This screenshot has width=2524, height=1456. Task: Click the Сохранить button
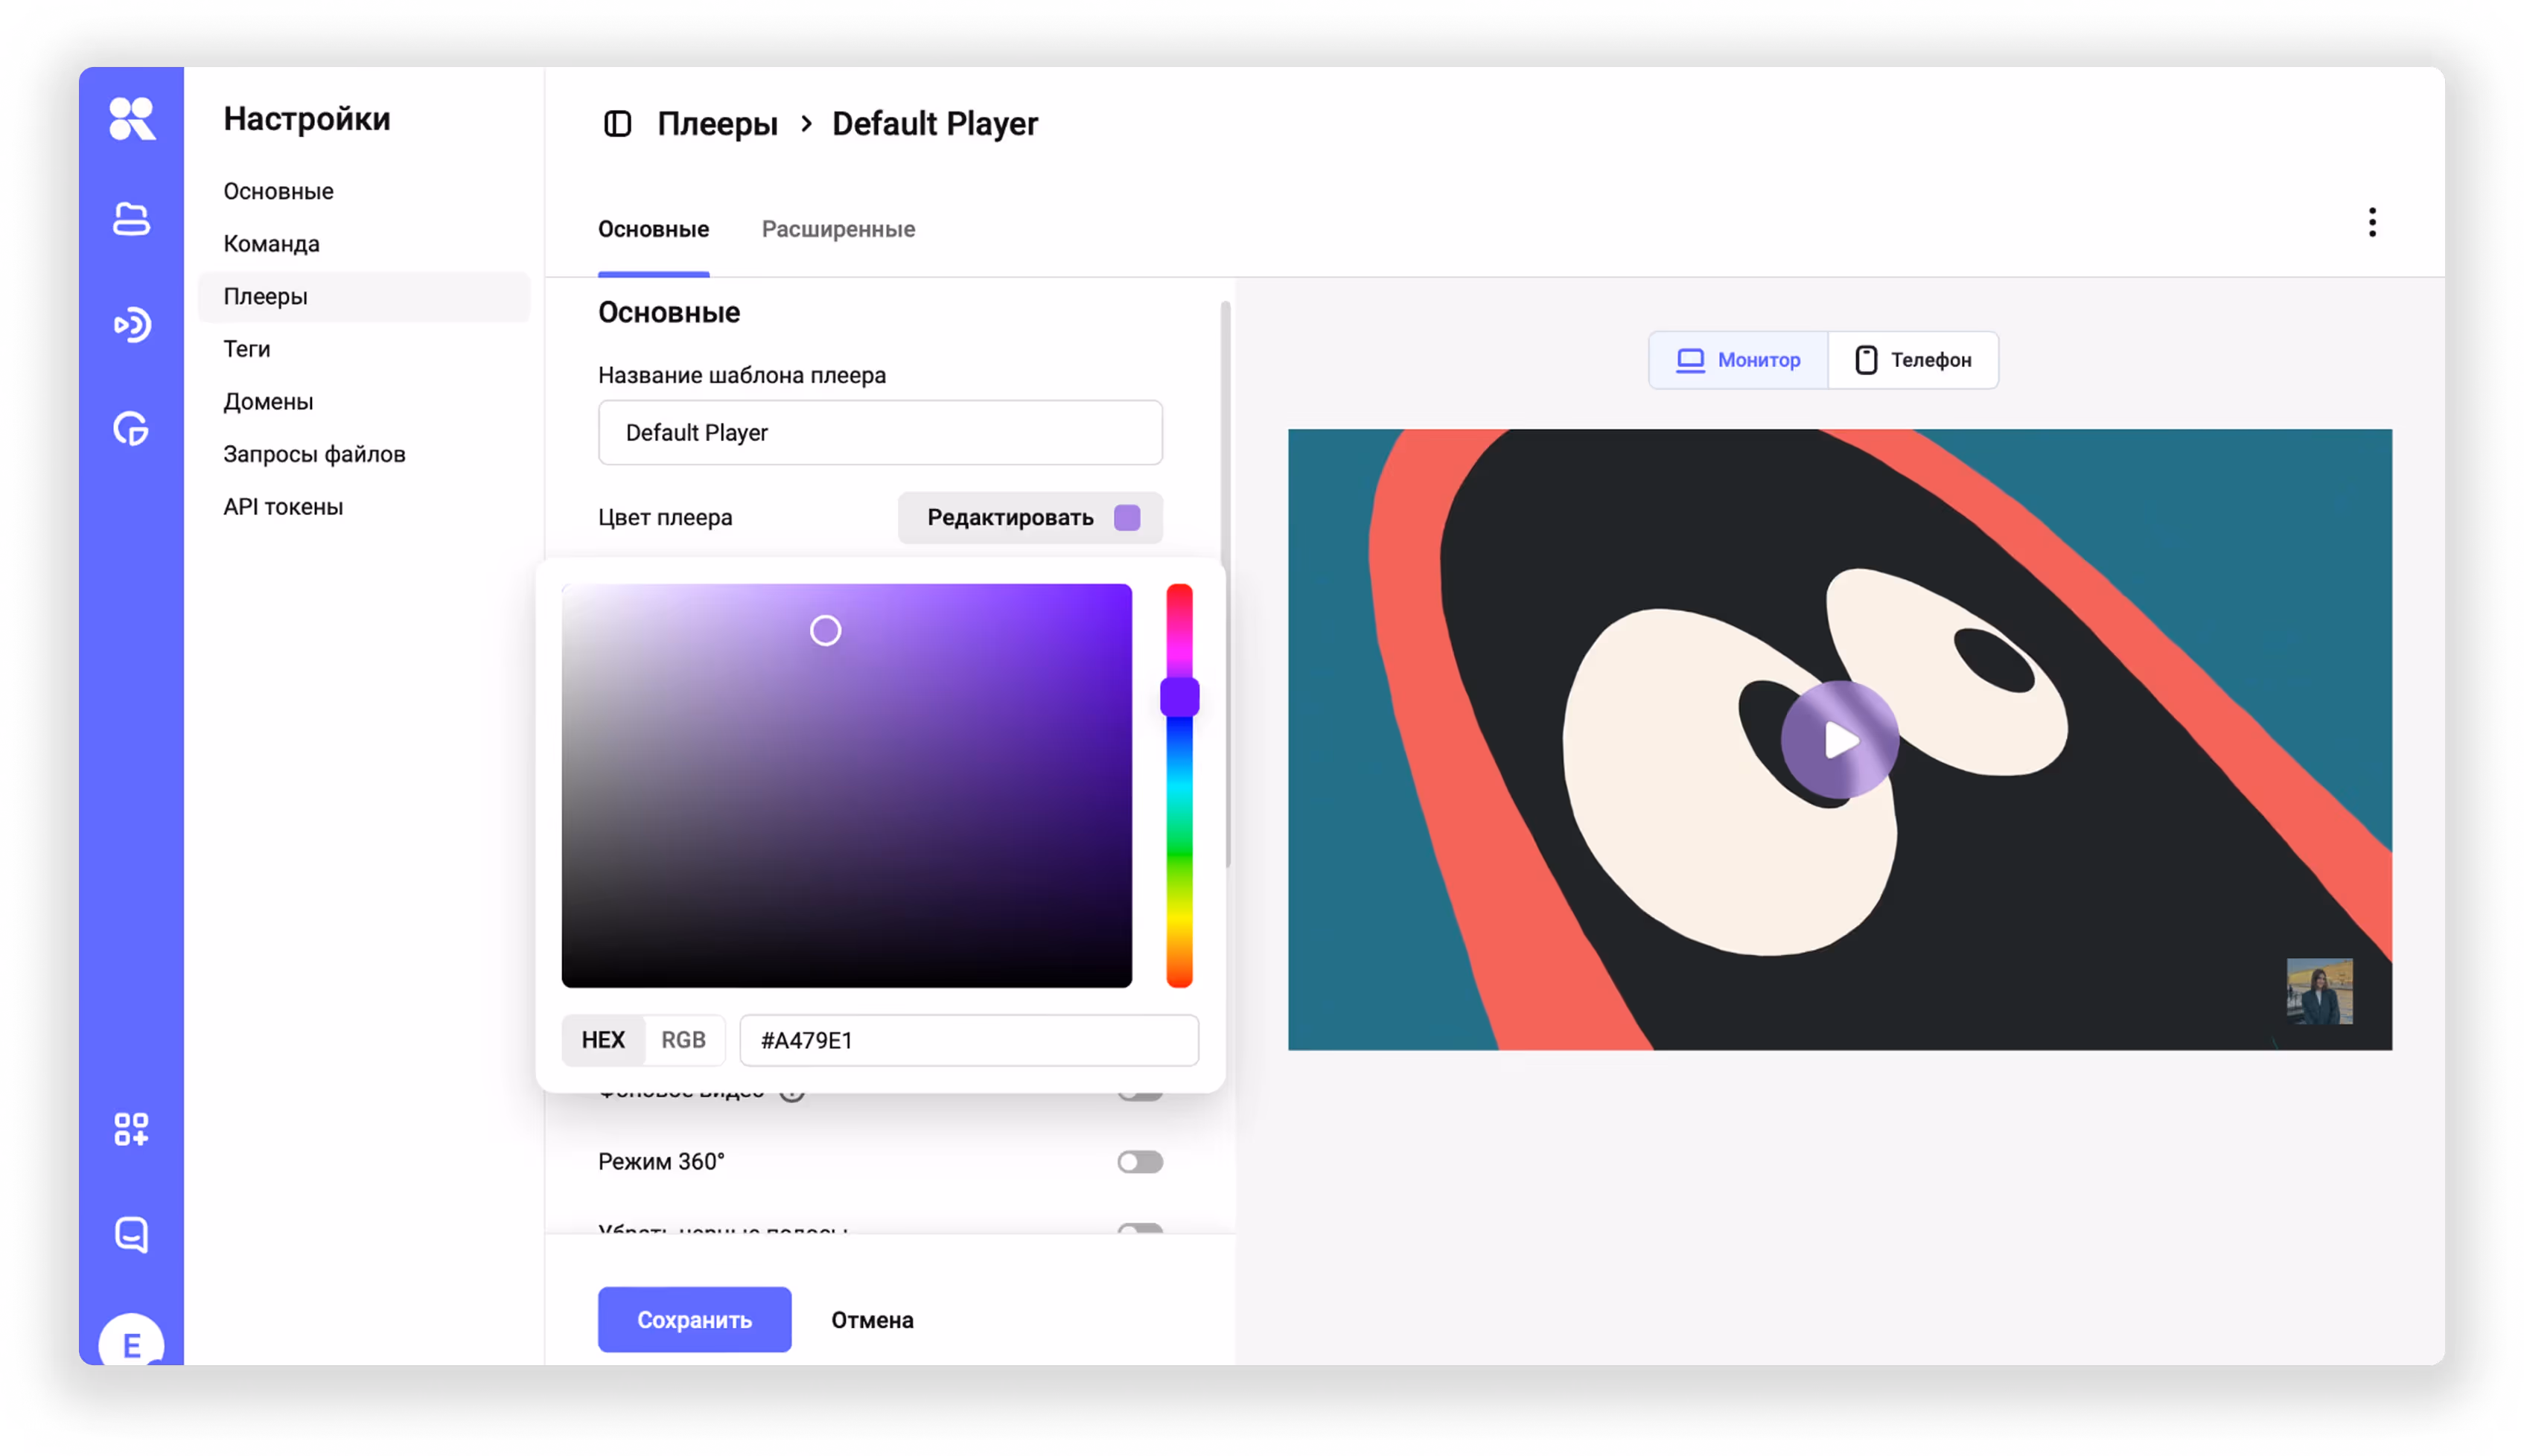pyautogui.click(x=694, y=1320)
